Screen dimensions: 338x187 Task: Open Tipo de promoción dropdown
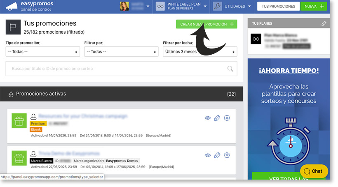[43, 52]
